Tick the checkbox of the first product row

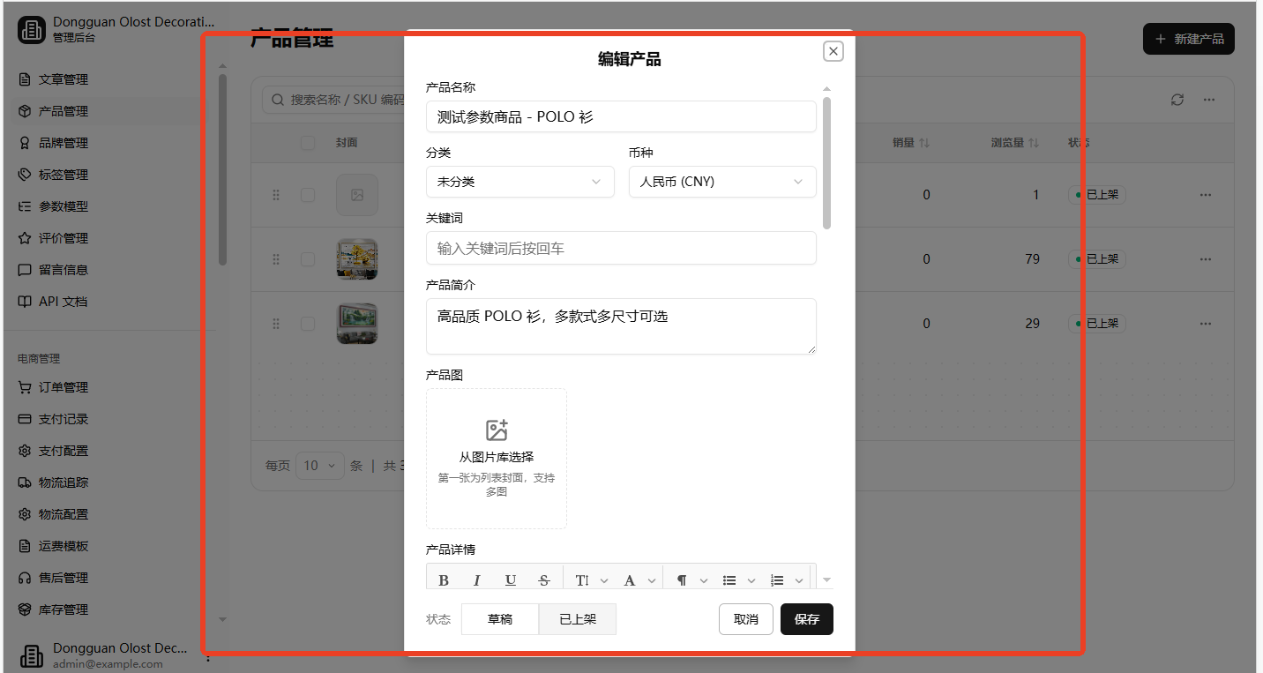click(x=308, y=195)
